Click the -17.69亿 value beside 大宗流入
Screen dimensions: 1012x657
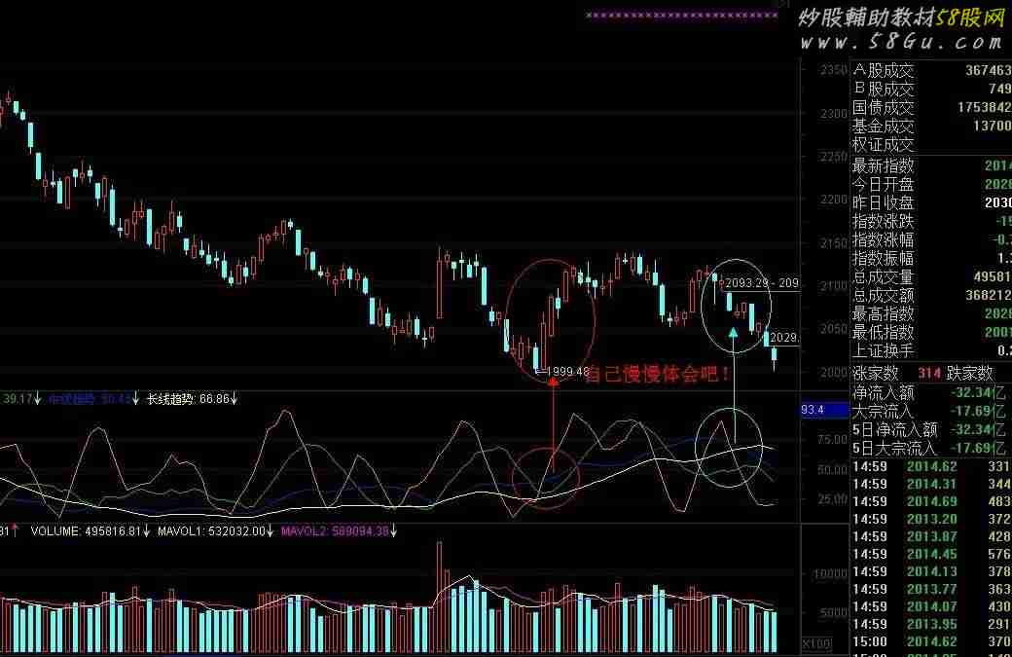pos(981,411)
